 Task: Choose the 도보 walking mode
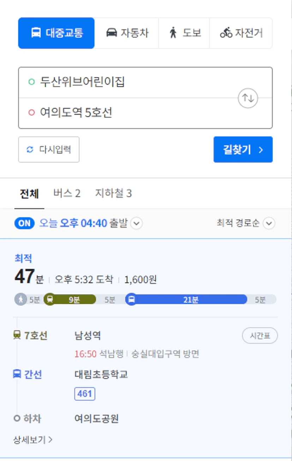pyautogui.click(x=184, y=33)
